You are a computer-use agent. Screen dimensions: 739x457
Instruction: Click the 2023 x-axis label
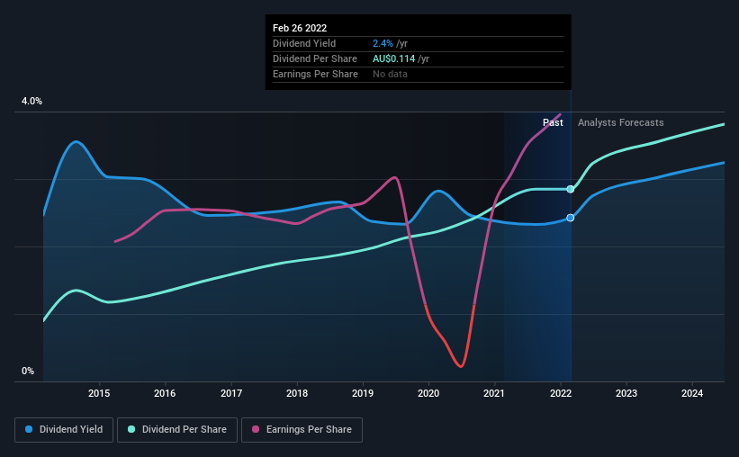coord(626,393)
